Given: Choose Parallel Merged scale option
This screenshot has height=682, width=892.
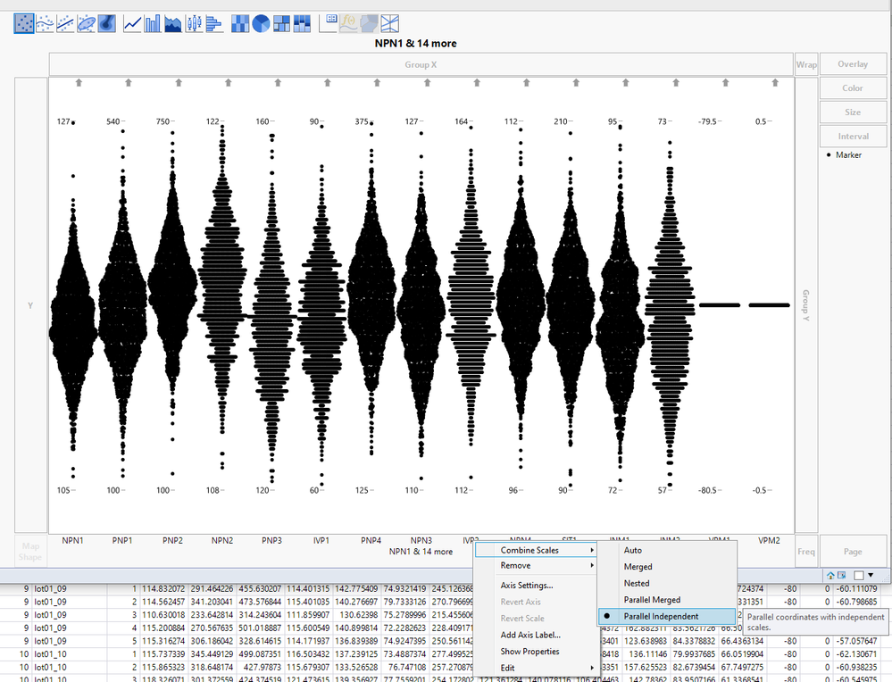Looking at the screenshot, I should pos(652,600).
